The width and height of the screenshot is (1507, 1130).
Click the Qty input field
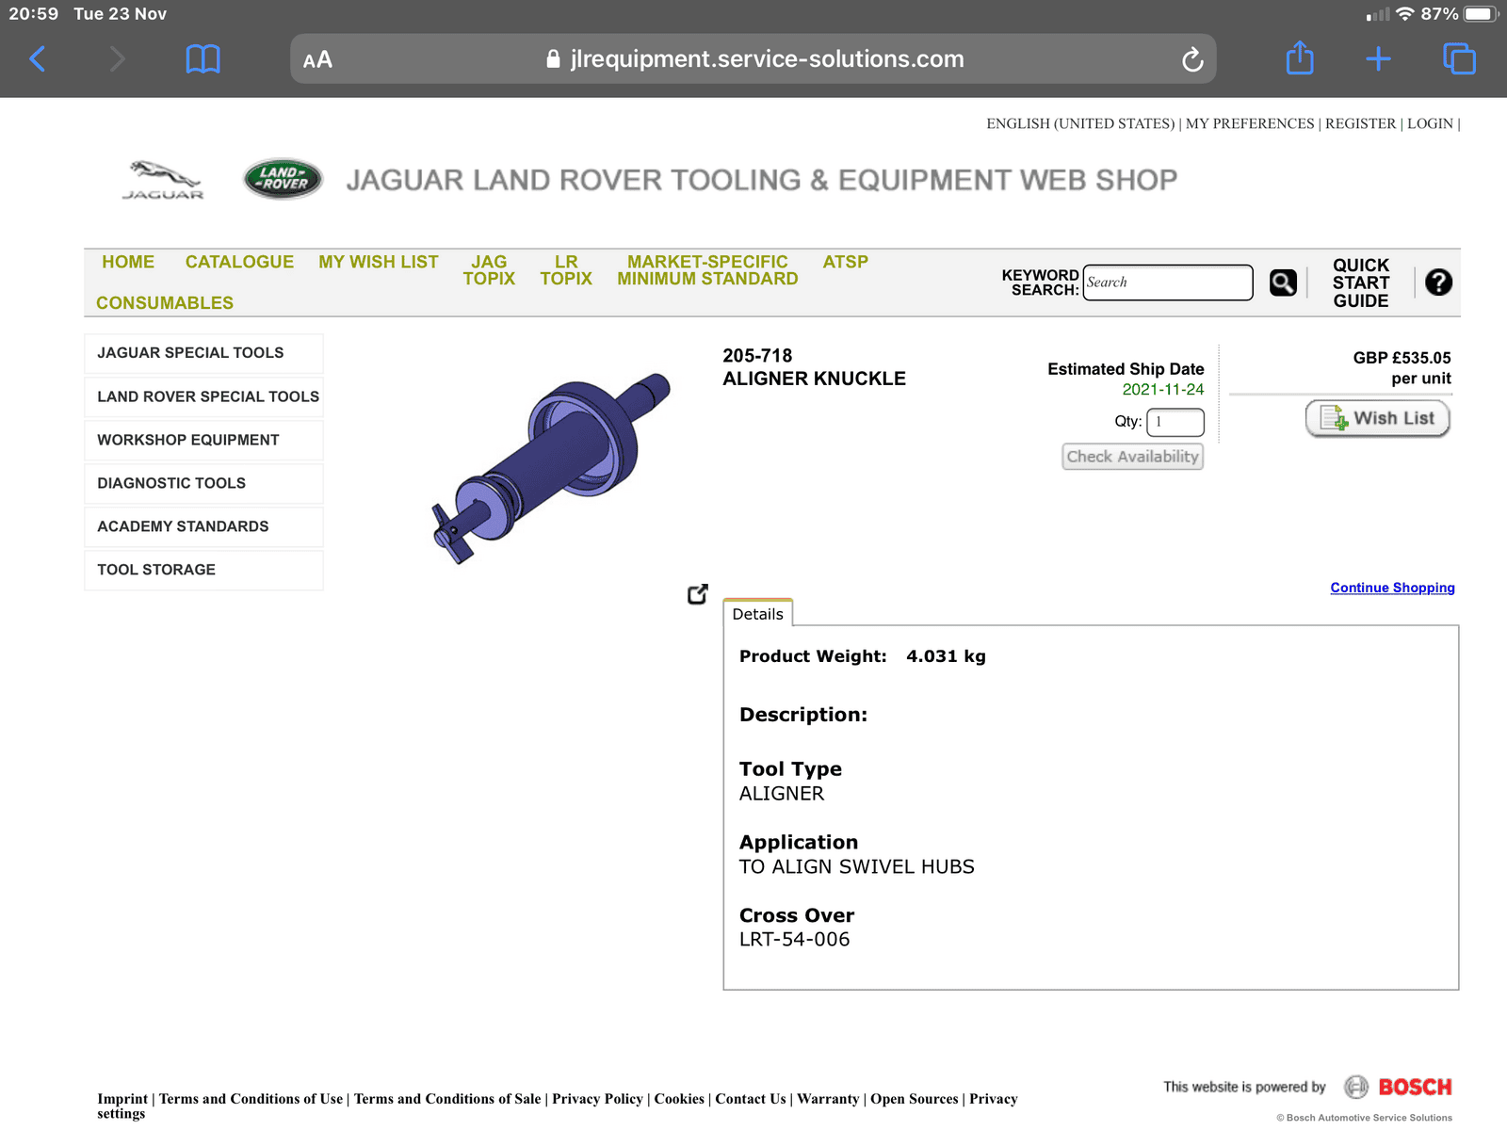pyautogui.click(x=1175, y=422)
